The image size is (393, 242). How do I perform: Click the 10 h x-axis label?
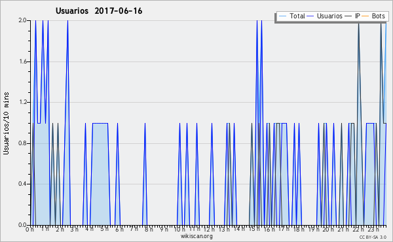[179, 230]
